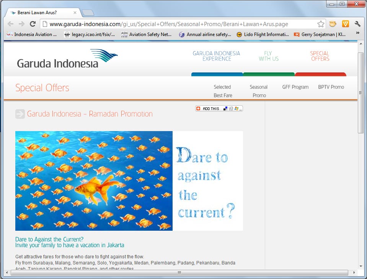The image size is (367, 279).
Task: Click the horizontal scrollbar thumb
Action: point(179,272)
